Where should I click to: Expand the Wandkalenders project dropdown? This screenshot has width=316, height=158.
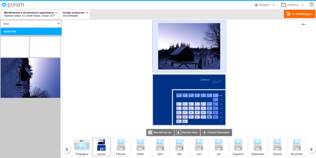[30, 14]
